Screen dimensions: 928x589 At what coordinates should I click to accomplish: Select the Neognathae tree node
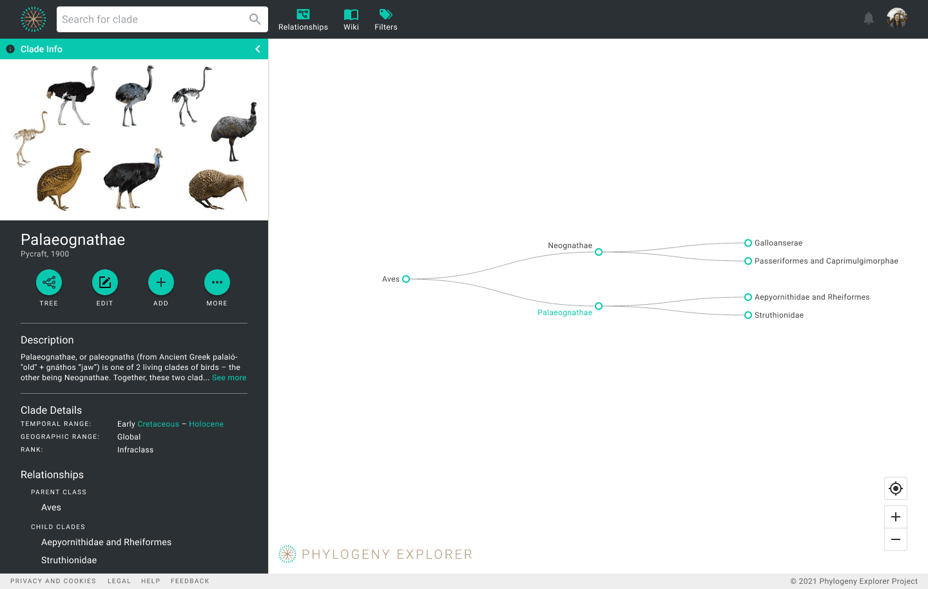coord(599,252)
